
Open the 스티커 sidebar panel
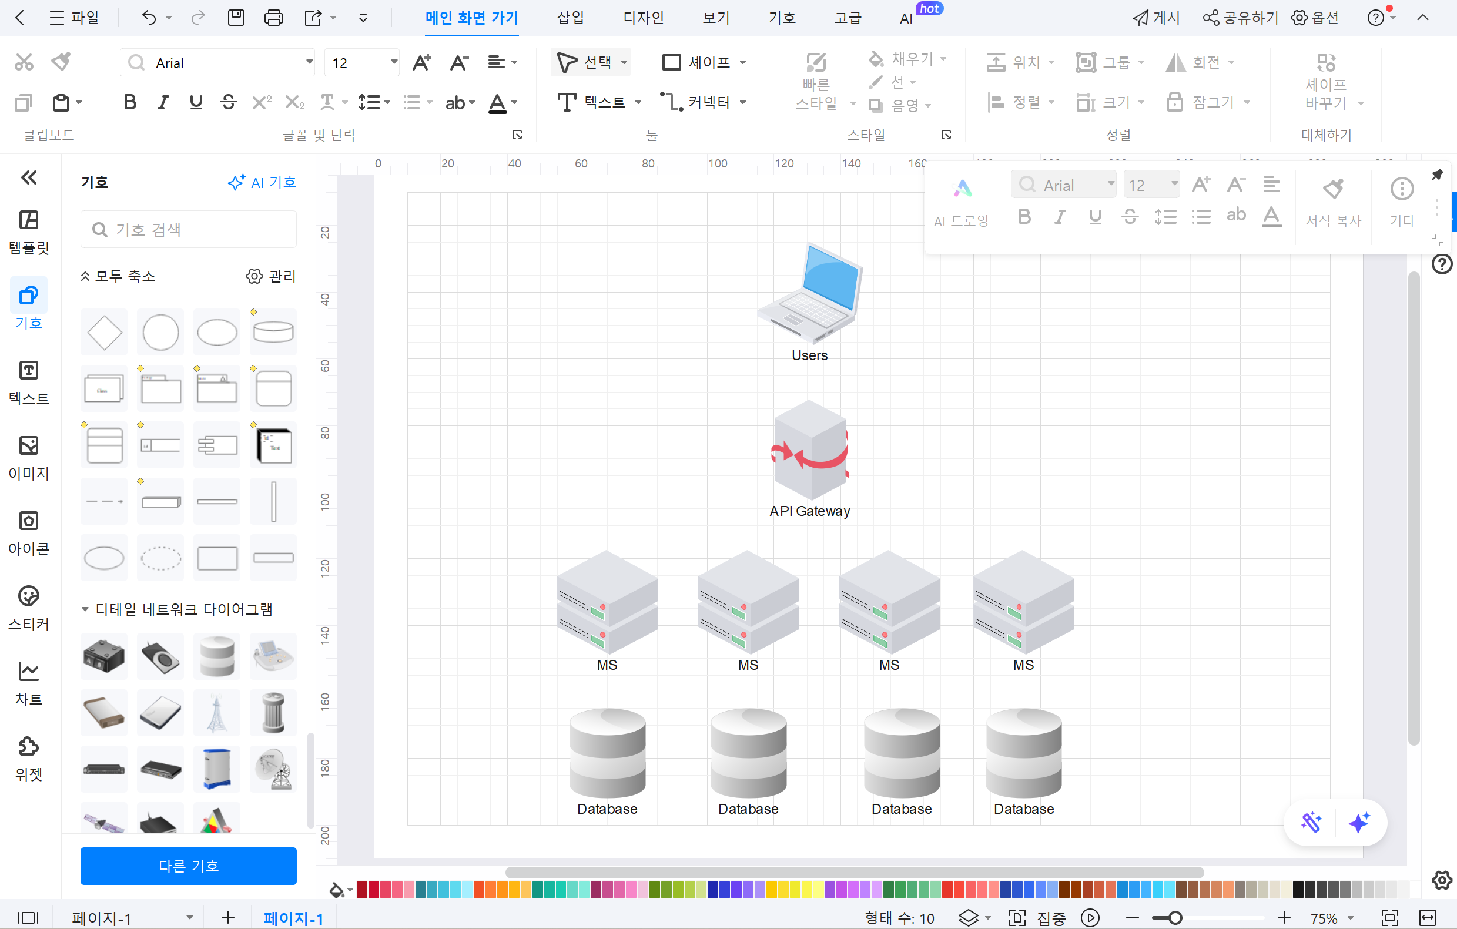click(29, 608)
